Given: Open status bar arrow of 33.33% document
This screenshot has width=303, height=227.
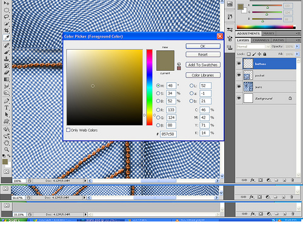Looking at the screenshot, I should point(85,214).
